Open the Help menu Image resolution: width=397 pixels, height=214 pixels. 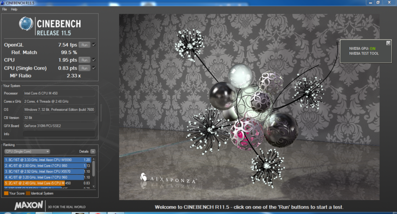[14, 9]
